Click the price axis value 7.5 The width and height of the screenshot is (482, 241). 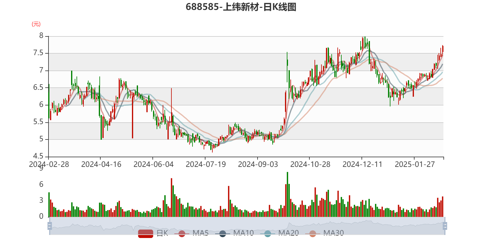(38, 53)
